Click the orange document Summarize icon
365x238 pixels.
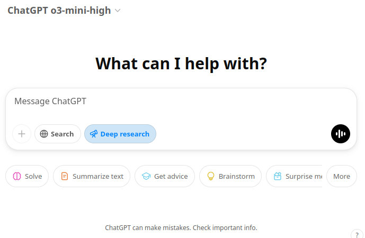[x=65, y=176]
